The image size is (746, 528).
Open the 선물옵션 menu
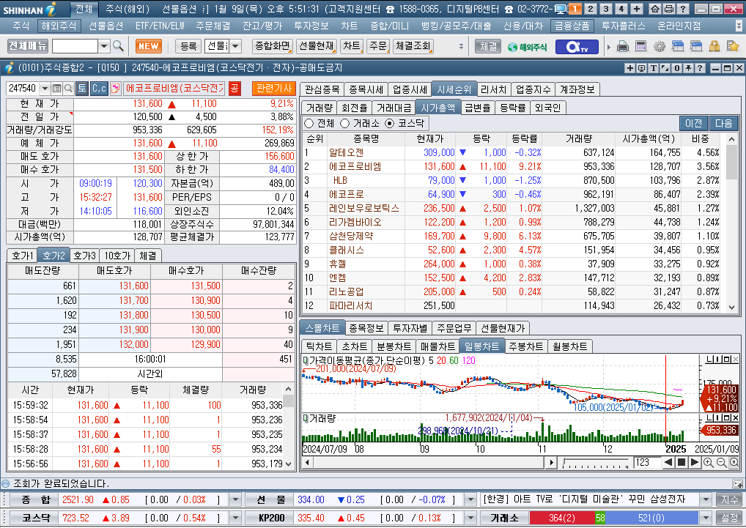(x=106, y=26)
